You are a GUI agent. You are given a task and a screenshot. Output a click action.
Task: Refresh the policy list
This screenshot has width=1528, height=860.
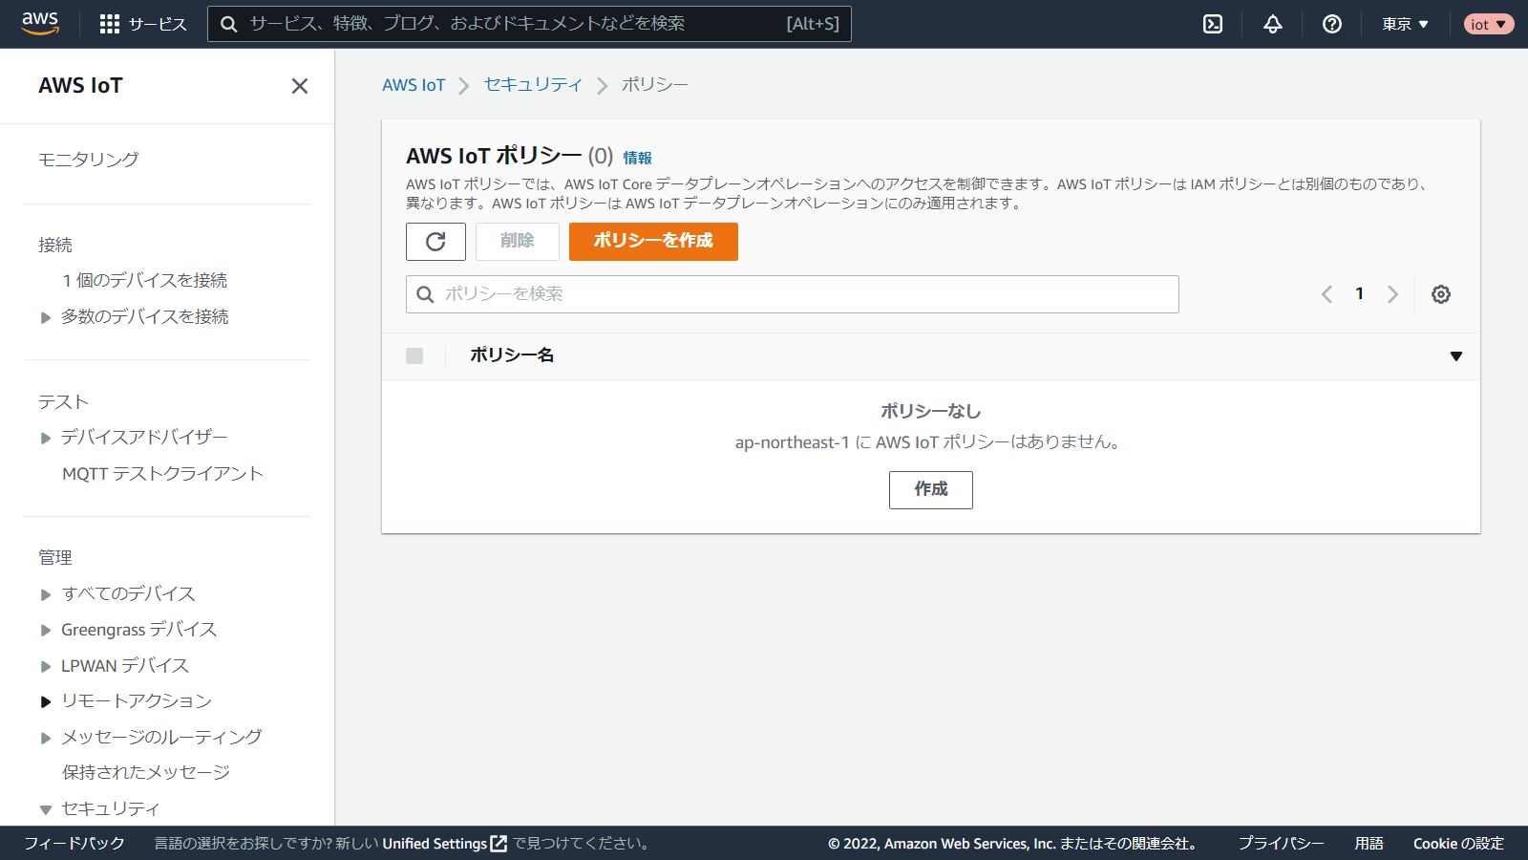pyautogui.click(x=435, y=242)
